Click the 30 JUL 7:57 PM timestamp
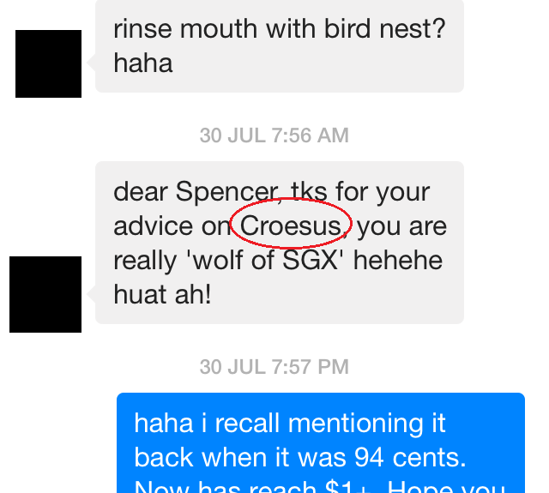The image size is (549, 493). click(x=274, y=367)
